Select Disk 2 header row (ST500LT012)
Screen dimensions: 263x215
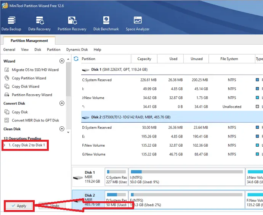(x=172, y=117)
